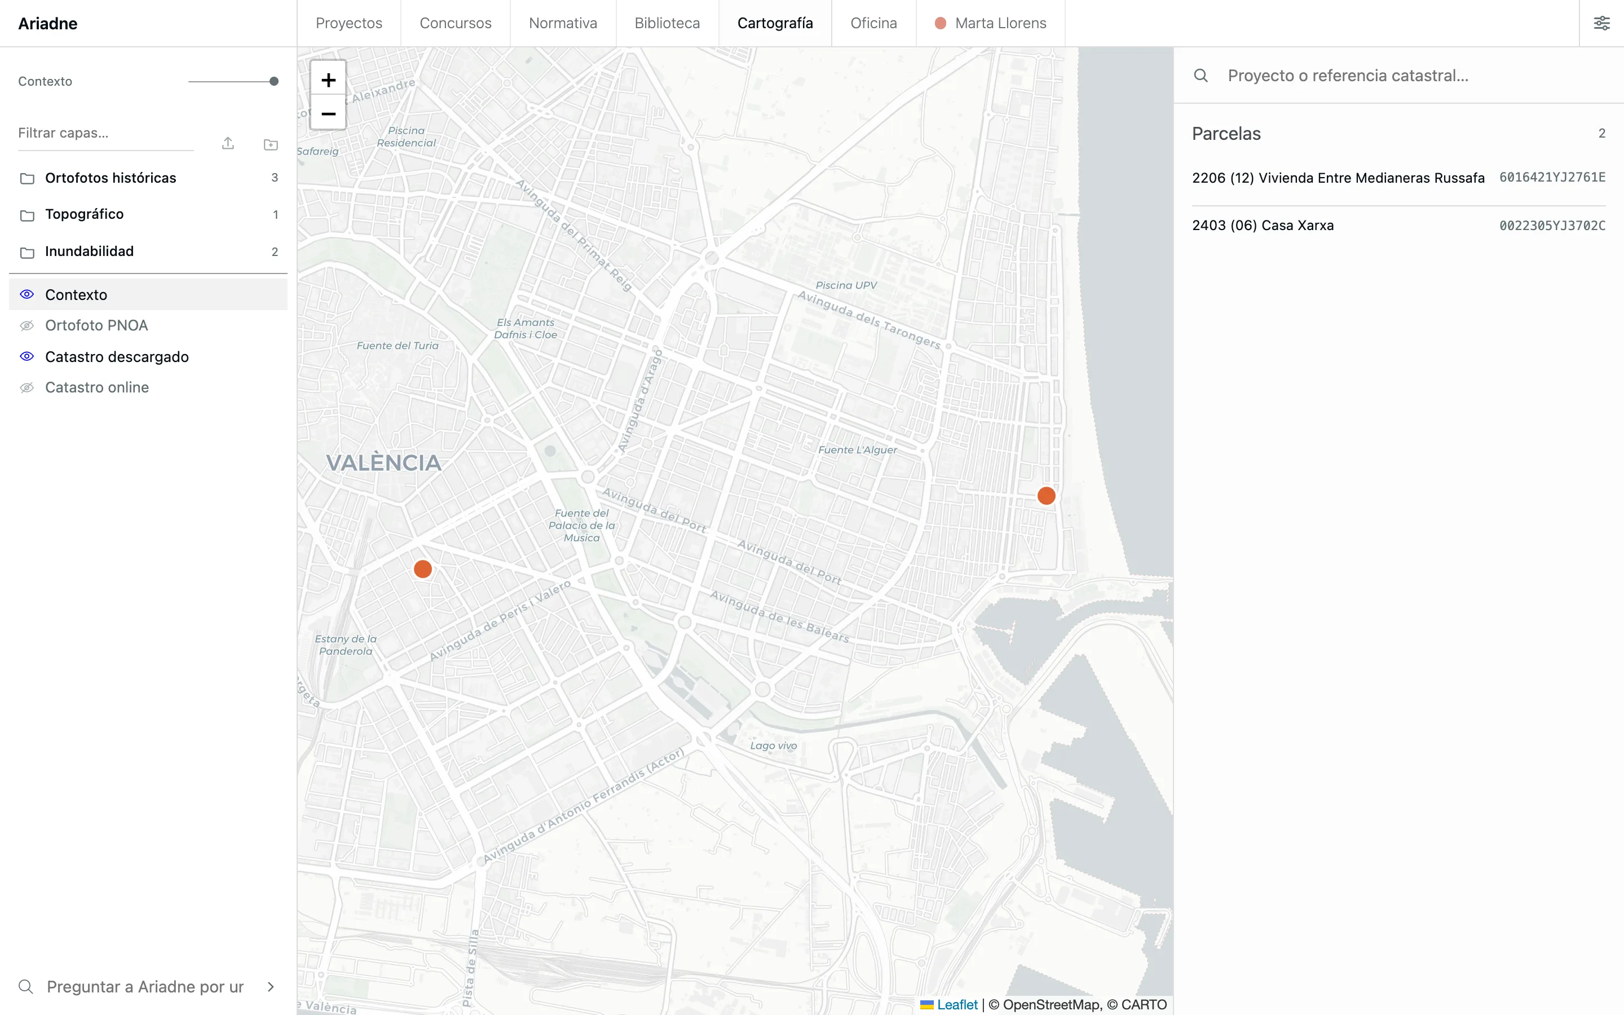Open the settings sliders icon top right

click(x=1601, y=24)
